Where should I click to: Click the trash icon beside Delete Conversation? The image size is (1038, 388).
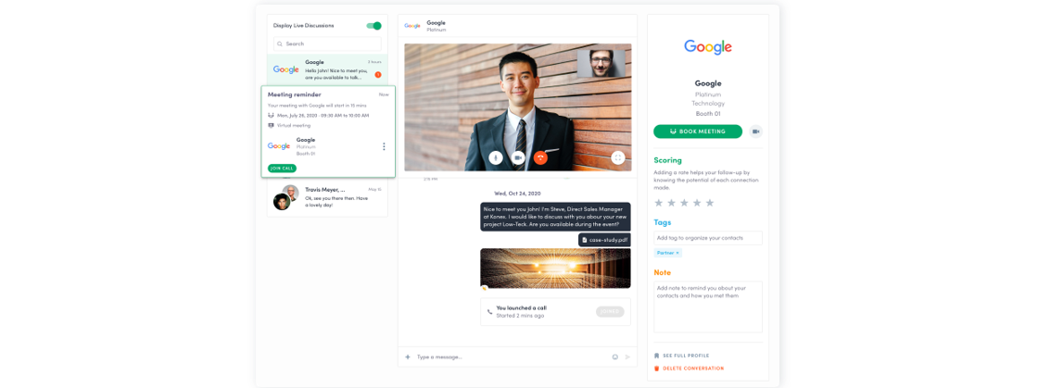point(657,369)
